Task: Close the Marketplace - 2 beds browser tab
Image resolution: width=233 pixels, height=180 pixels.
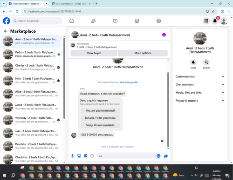Action: click(90, 4)
